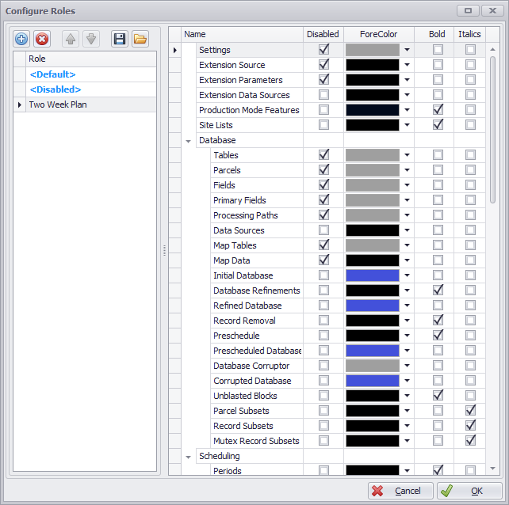Open ForeColor dropdown for Initial Database
509x505 pixels.
coord(408,275)
